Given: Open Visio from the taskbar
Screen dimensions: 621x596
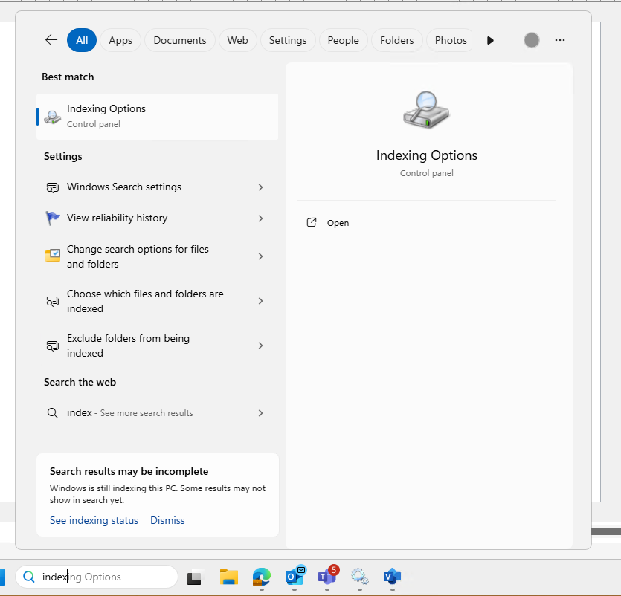Looking at the screenshot, I should tap(392, 577).
